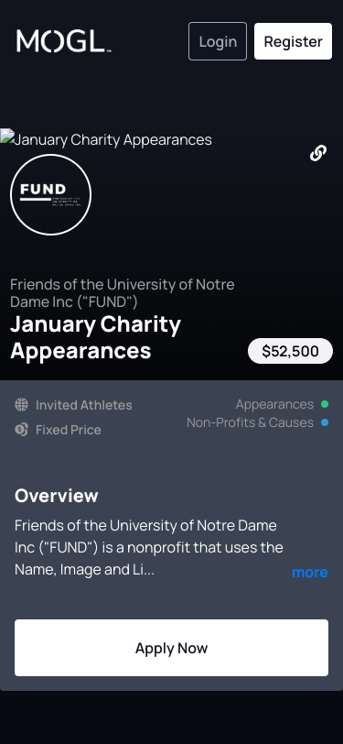Click the broken January Charity Appearances image
The height and width of the screenshot is (744, 343).
pyautogui.click(x=106, y=139)
